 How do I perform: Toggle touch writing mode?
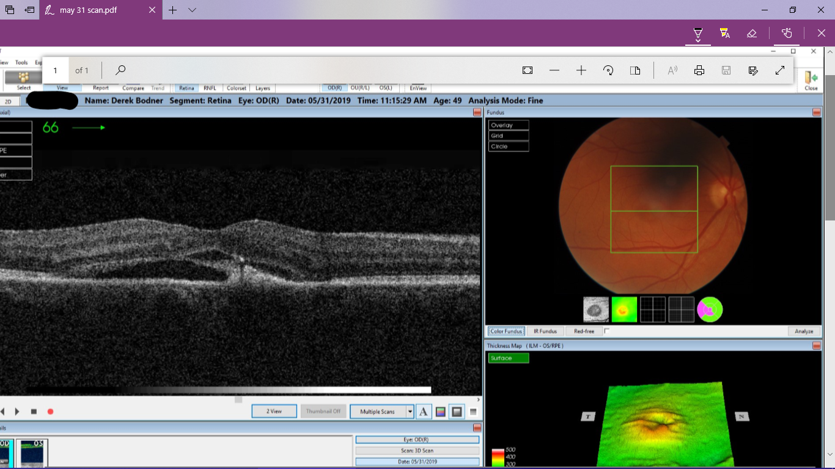(x=787, y=33)
